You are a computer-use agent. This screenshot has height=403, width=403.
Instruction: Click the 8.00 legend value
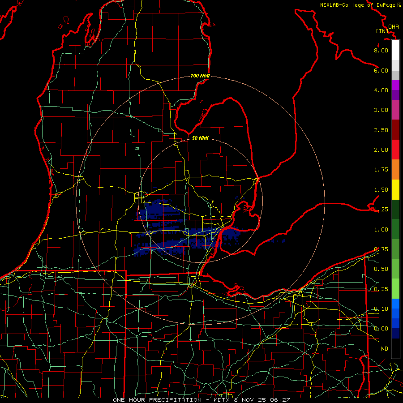(x=381, y=50)
